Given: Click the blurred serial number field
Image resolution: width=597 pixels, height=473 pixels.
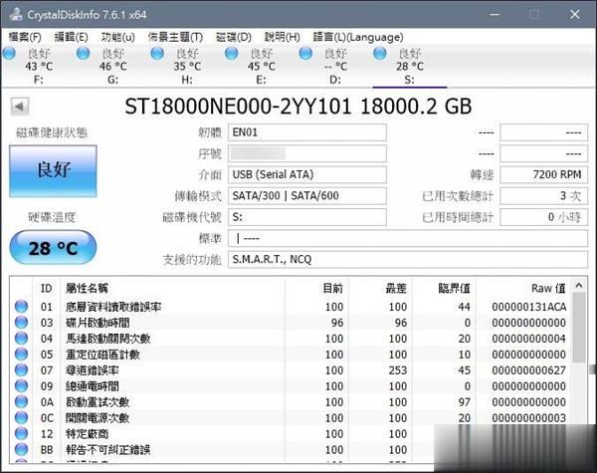Looking at the screenshot, I should point(306,153).
